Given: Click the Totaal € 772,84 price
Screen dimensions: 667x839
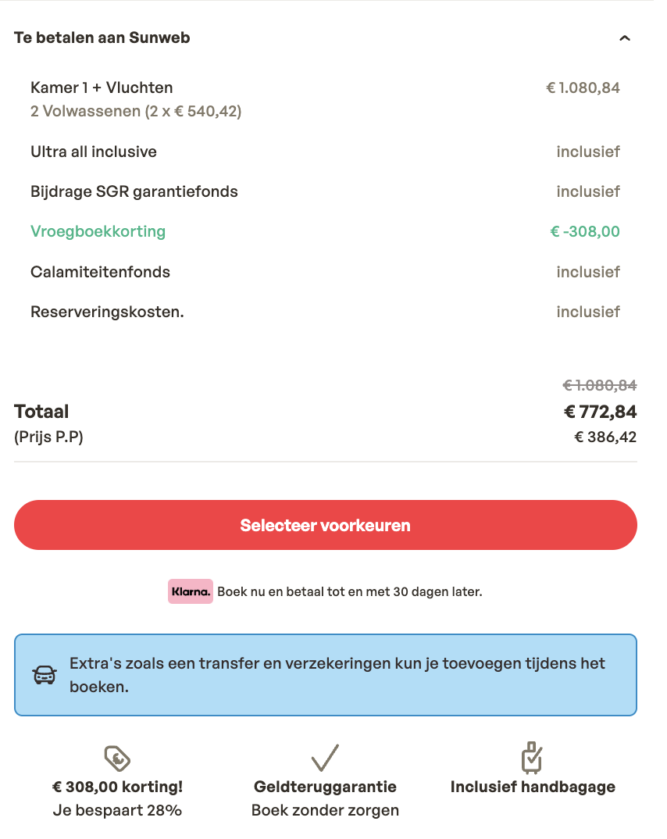Looking at the screenshot, I should 600,412.
